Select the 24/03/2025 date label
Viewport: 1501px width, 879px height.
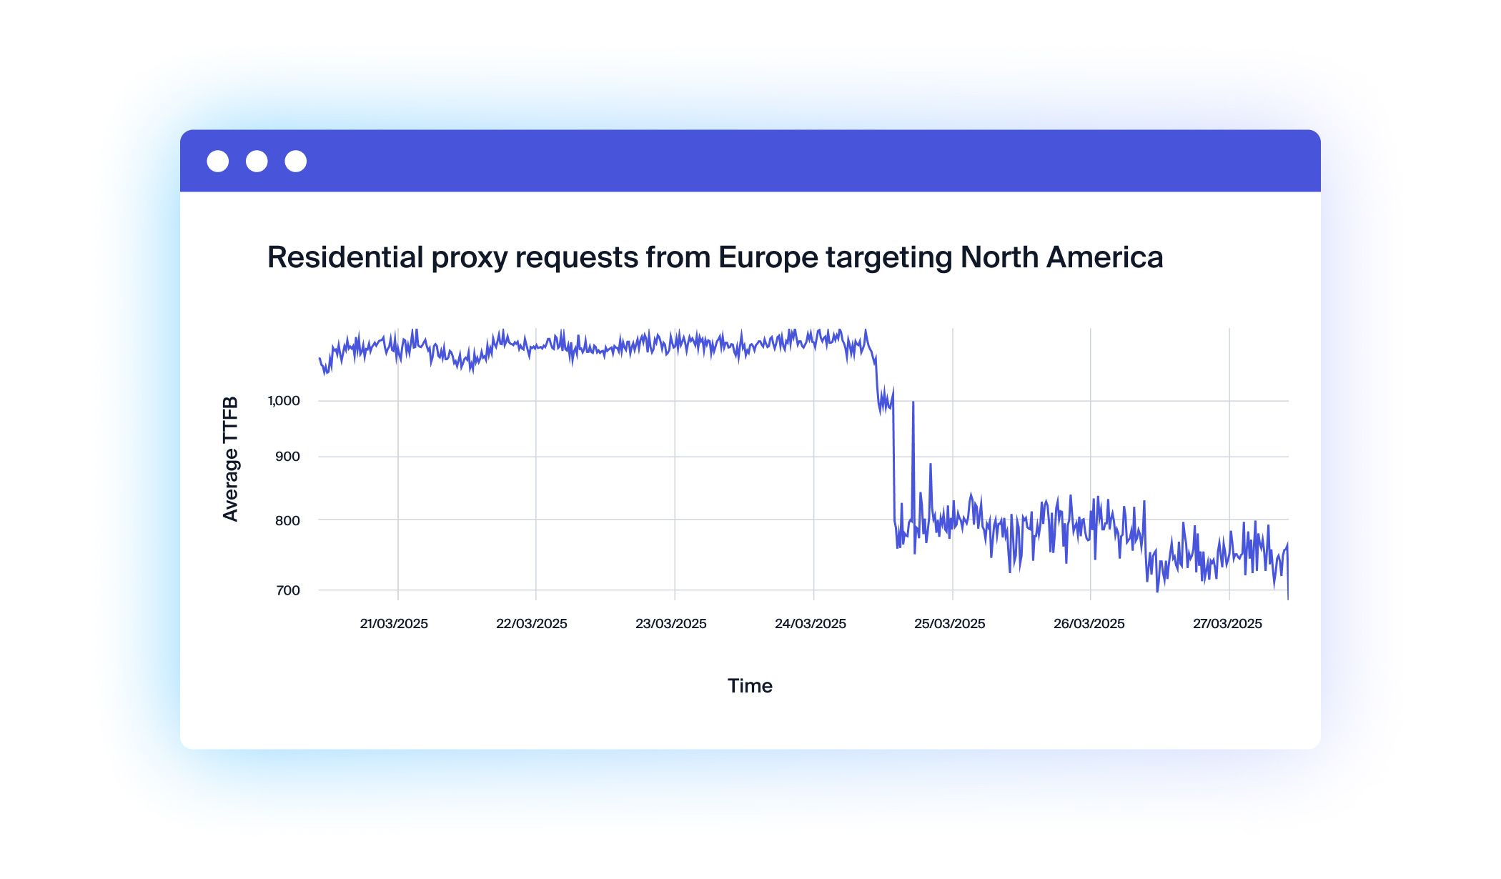tap(811, 624)
